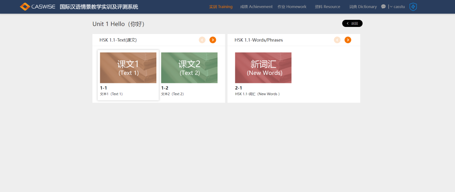Navigate to 资料 Resource page
Screen dimensions: 455x192
click(327, 7)
